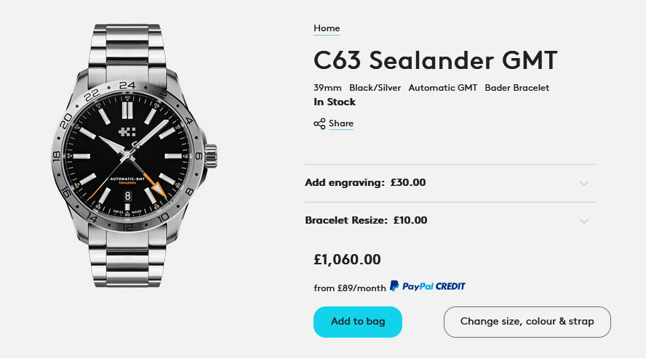
Task: Click the watch crown on the image
Action: (211, 155)
